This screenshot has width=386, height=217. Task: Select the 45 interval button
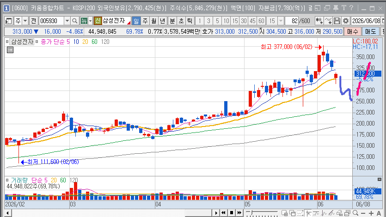[x=252, y=21]
